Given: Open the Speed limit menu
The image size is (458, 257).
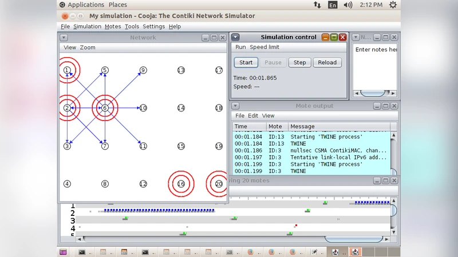Looking at the screenshot, I should coord(264,47).
